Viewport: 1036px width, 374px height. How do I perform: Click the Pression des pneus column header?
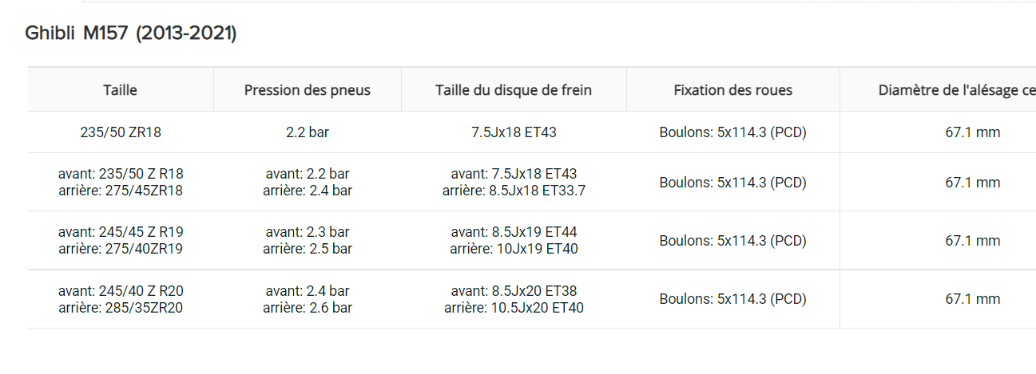click(x=308, y=90)
